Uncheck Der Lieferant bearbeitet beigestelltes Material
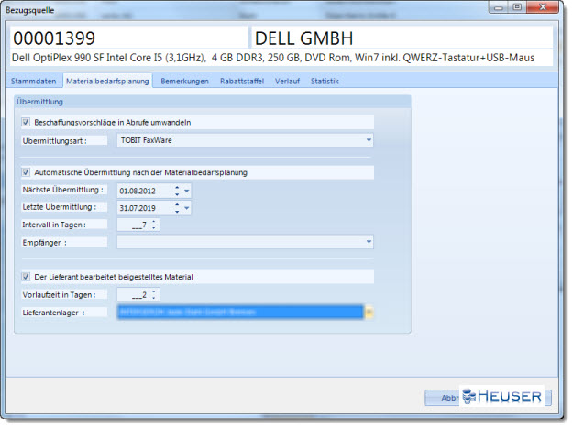573x428 pixels. click(26, 277)
